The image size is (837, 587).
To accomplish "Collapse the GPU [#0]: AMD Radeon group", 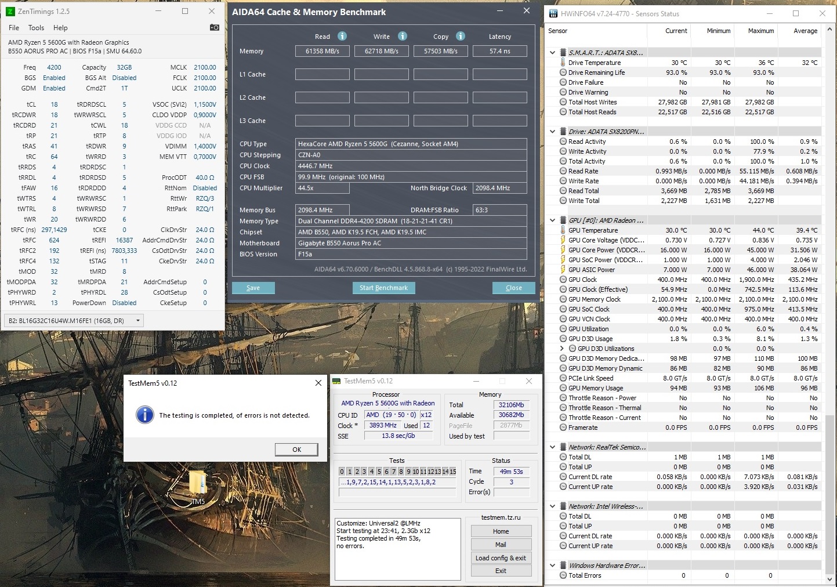I will 552,220.
